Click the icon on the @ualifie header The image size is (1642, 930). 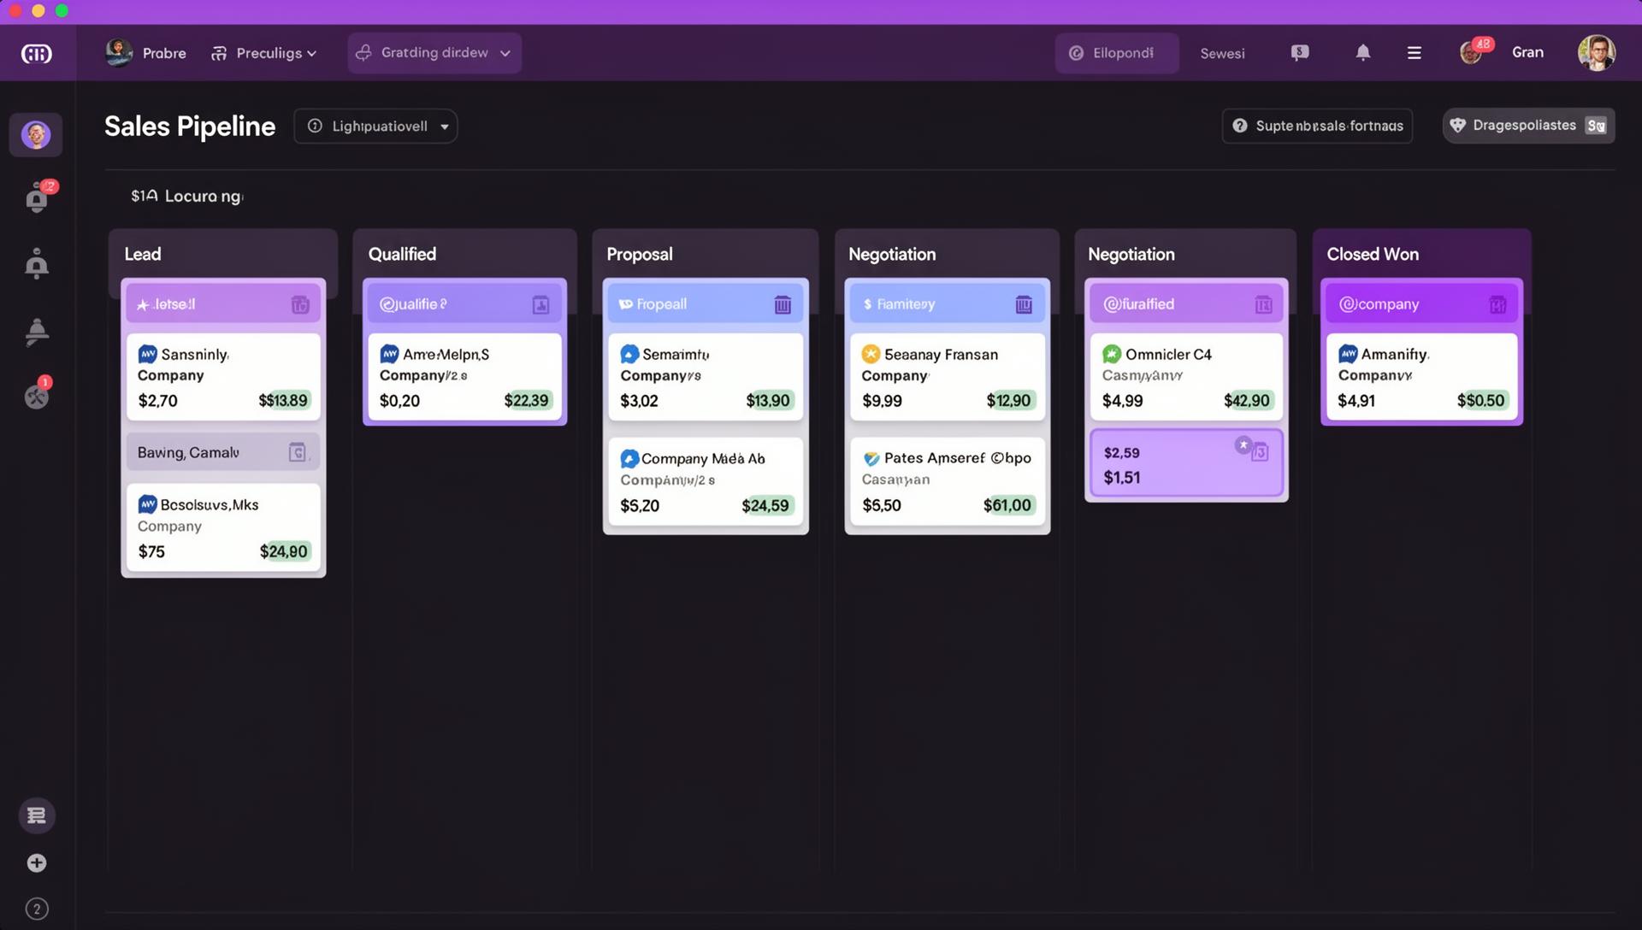[541, 305]
